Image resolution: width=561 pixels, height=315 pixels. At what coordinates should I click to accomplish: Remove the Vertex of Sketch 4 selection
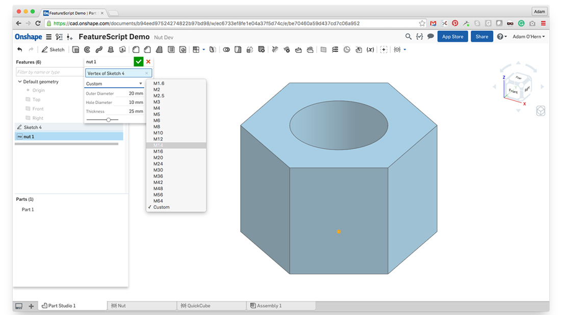pyautogui.click(x=147, y=73)
